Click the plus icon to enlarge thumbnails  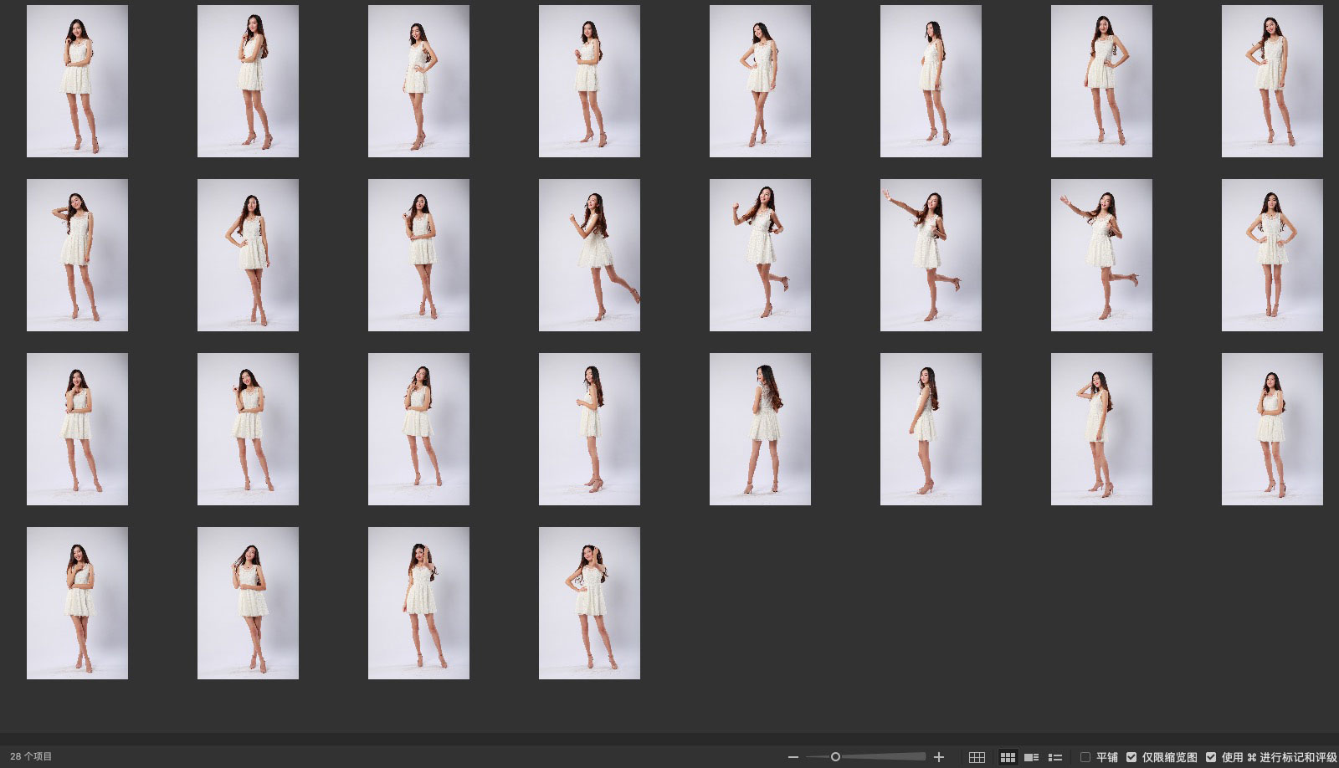(x=939, y=757)
